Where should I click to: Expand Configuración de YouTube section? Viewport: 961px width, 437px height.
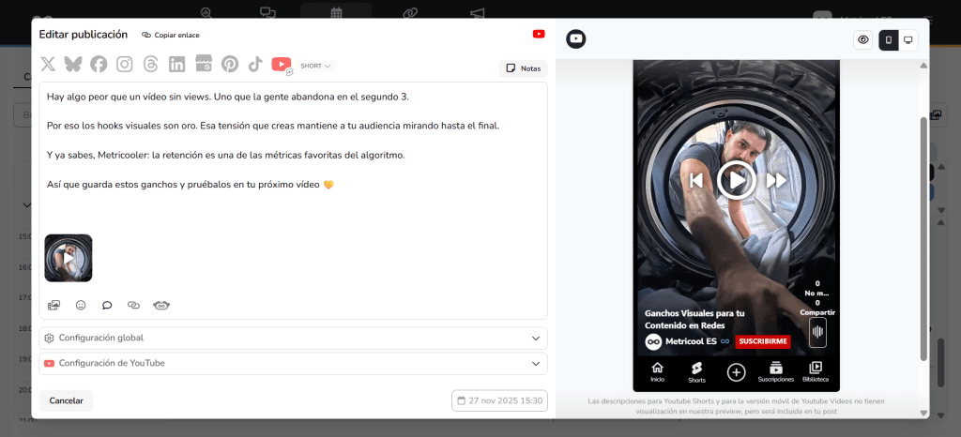tap(293, 363)
